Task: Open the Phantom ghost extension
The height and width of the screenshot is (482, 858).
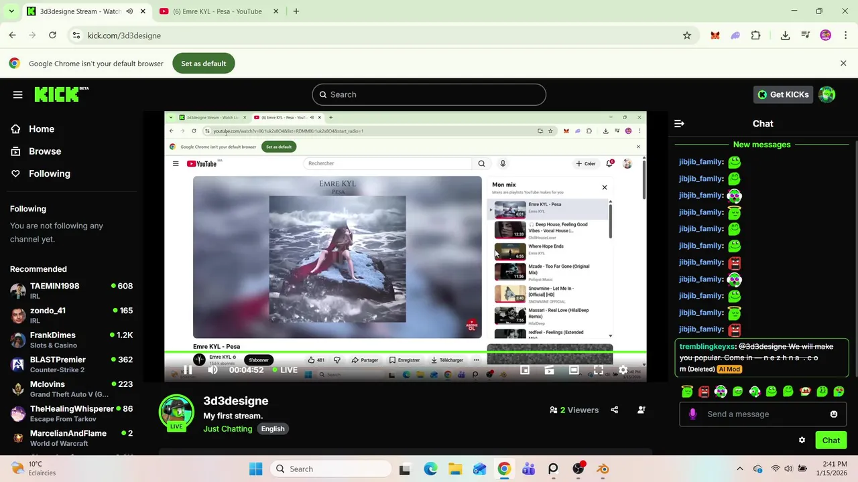Action: click(x=735, y=35)
